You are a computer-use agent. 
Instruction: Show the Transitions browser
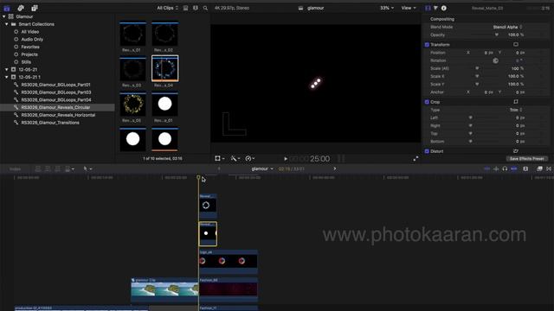549,169
